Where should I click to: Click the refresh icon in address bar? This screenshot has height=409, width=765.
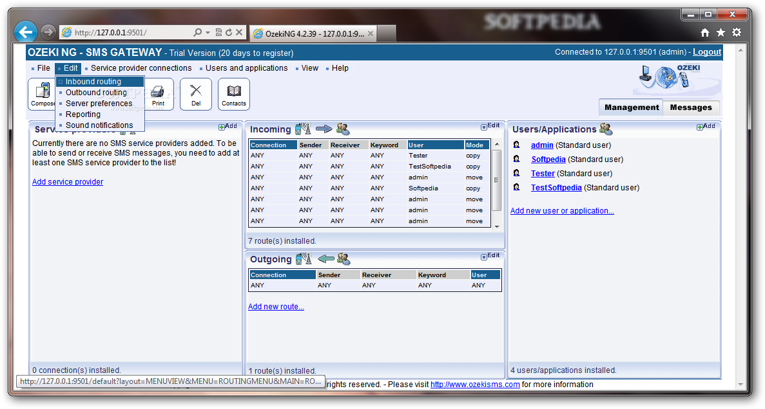click(228, 32)
